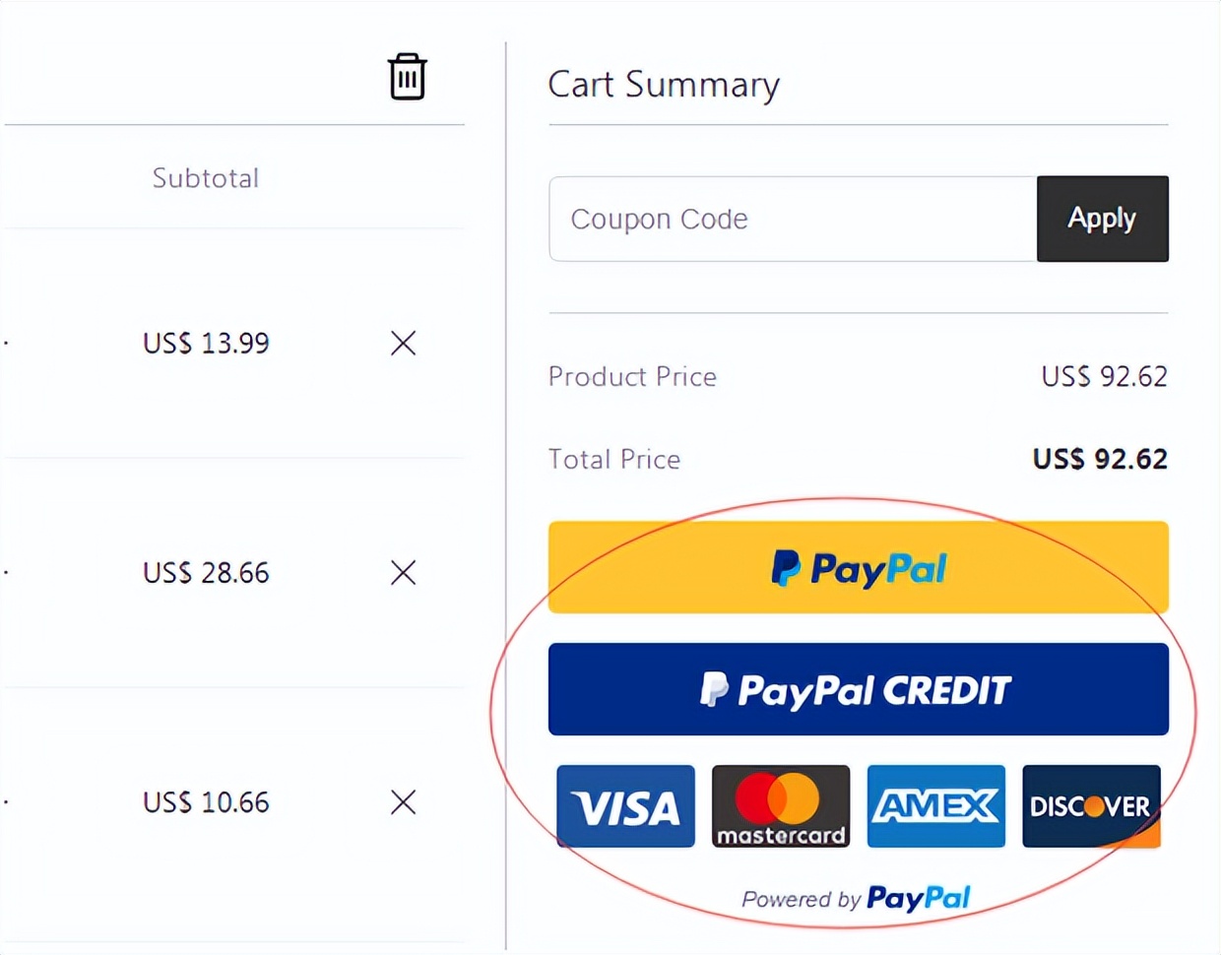Image resolution: width=1221 pixels, height=955 pixels.
Task: Focus the Coupon Code field
Action: (x=793, y=219)
